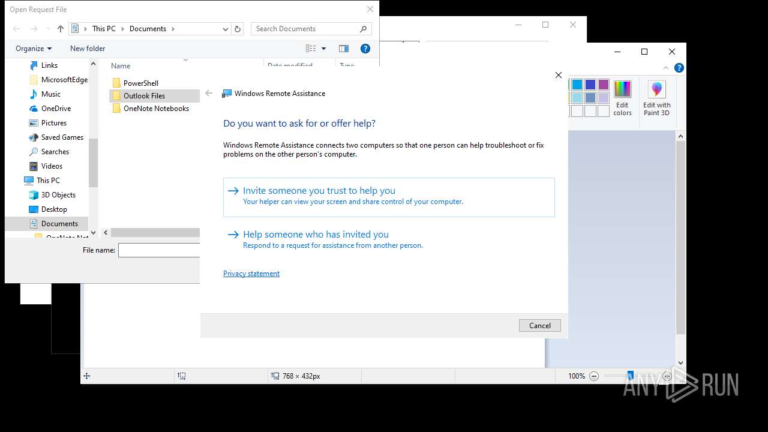Image resolution: width=768 pixels, height=432 pixels.
Task: Expand the chevron after Documents in path
Action: coord(173,29)
